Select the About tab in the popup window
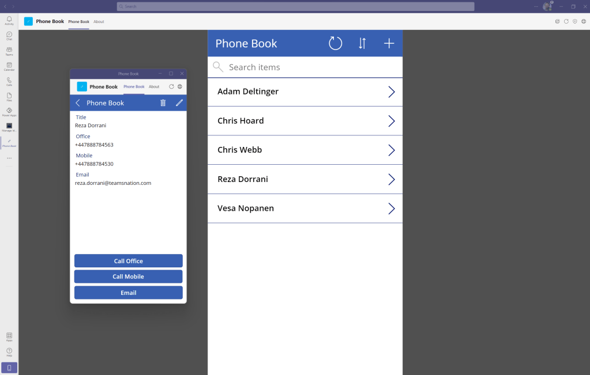 click(154, 86)
